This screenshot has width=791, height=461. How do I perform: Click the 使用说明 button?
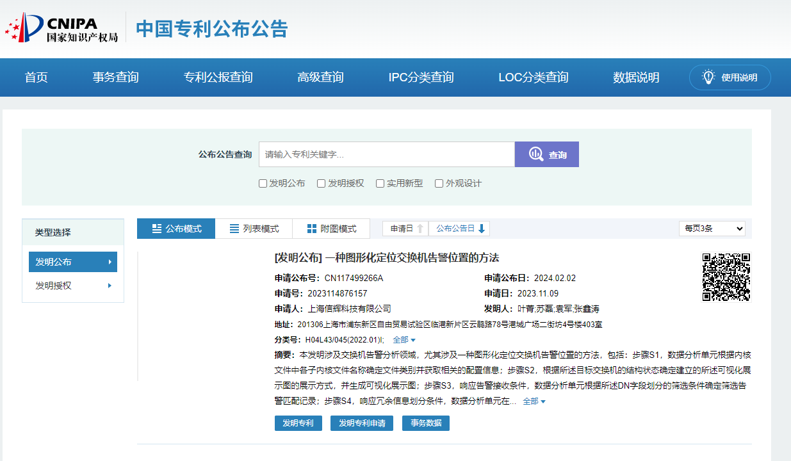coord(730,77)
